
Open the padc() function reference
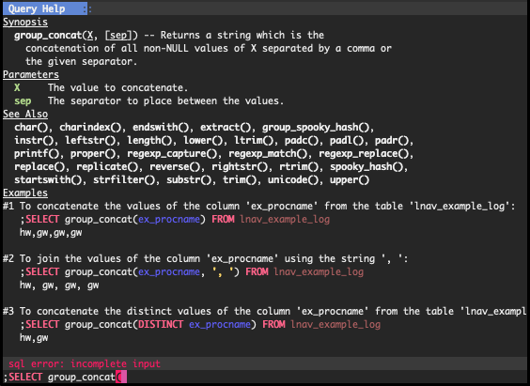click(x=302, y=141)
